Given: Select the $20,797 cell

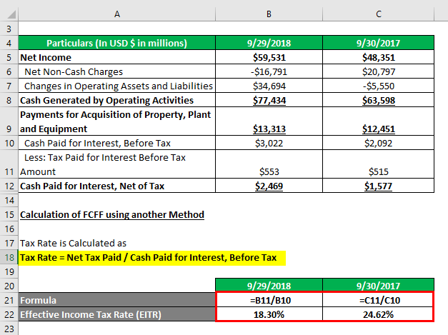Looking at the screenshot, I should tap(378, 71).
